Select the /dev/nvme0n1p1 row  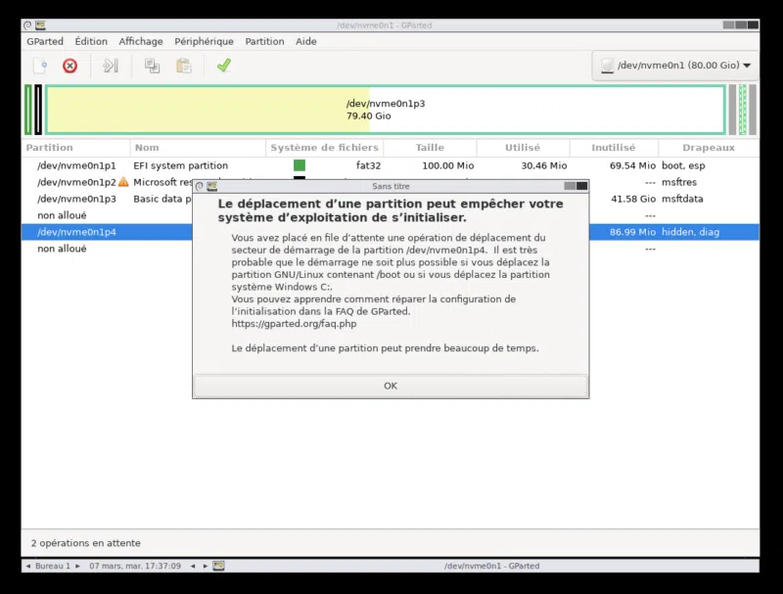point(390,165)
